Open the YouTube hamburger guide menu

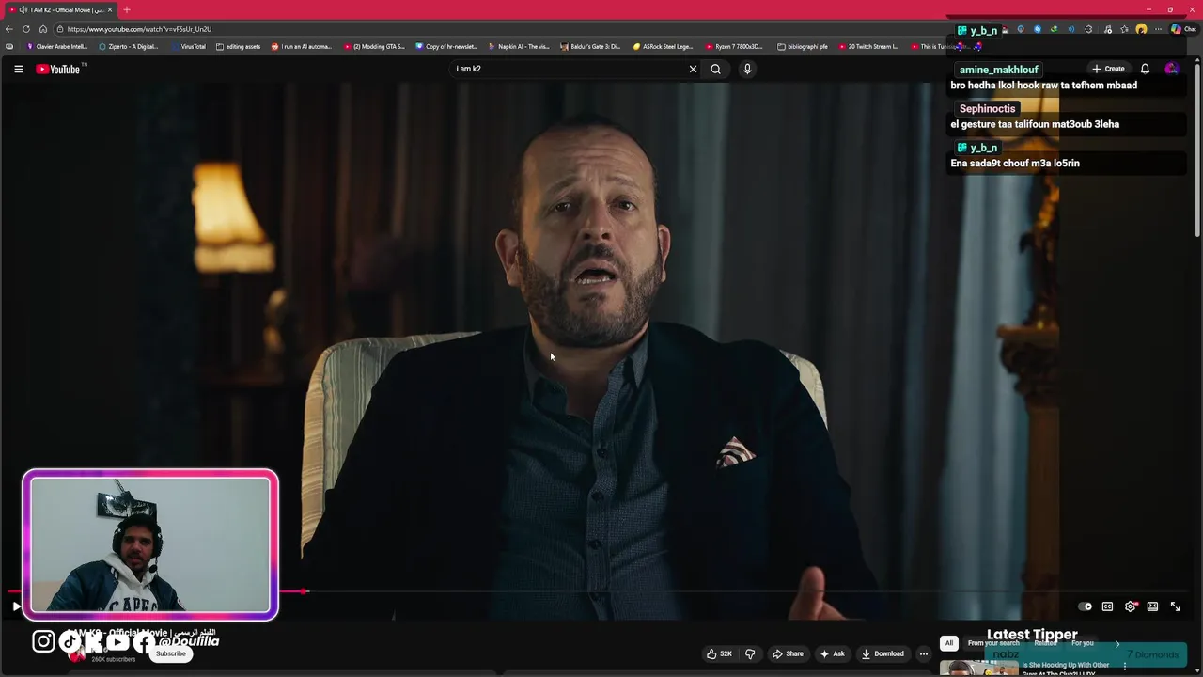(18, 69)
